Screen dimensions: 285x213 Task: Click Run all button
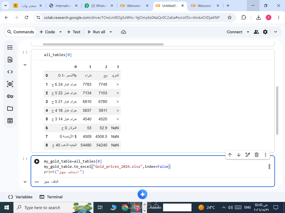97,32
